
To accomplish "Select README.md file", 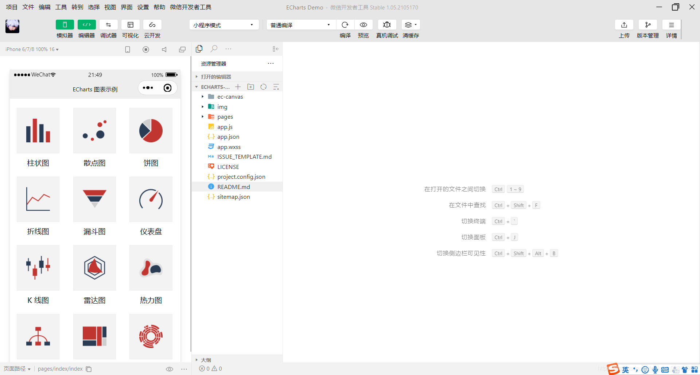I will [x=237, y=187].
